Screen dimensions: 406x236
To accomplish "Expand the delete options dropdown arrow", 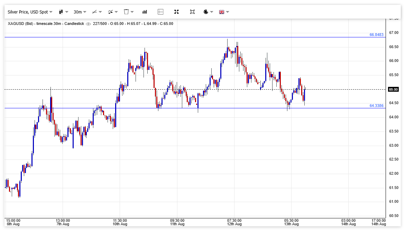I will (132, 12).
